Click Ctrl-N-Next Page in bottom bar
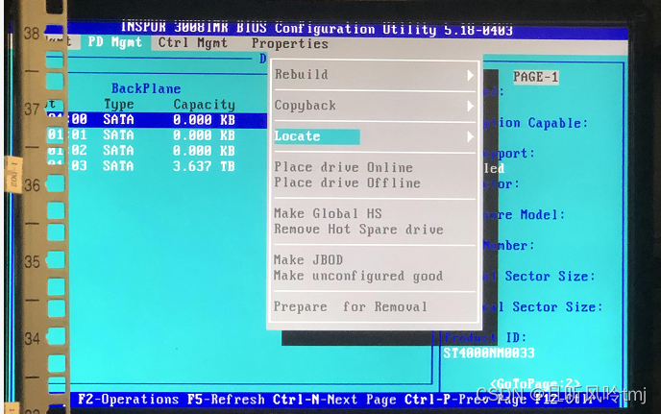The height and width of the screenshot is (414, 661). point(334,400)
